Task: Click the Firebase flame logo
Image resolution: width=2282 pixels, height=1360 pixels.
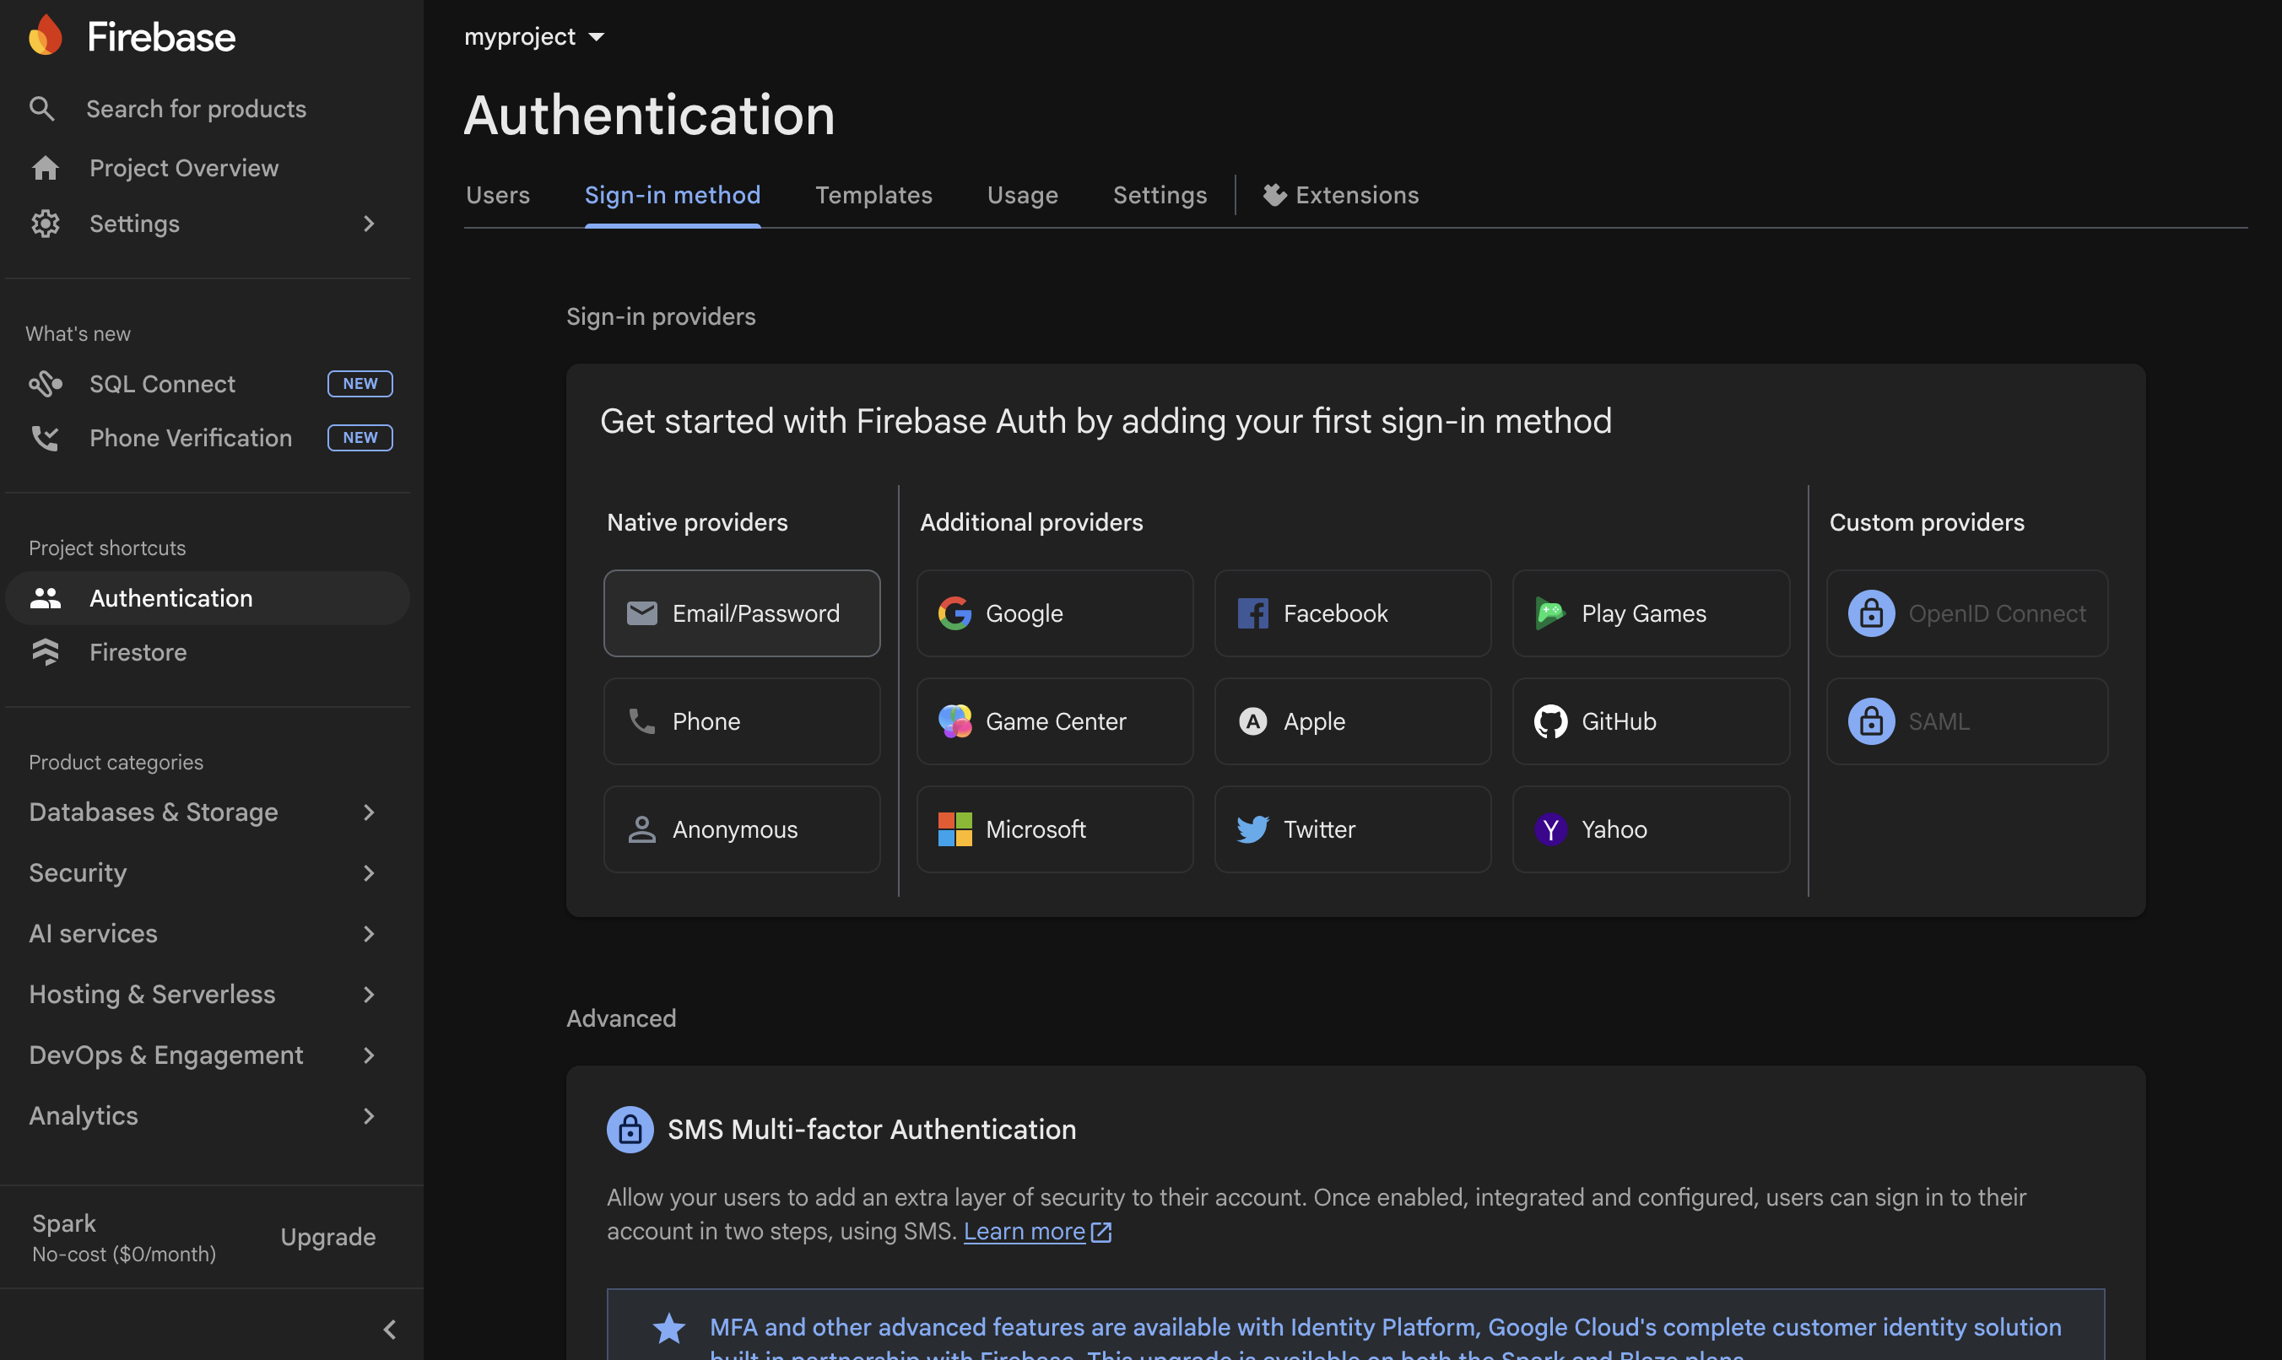Action: 45,35
